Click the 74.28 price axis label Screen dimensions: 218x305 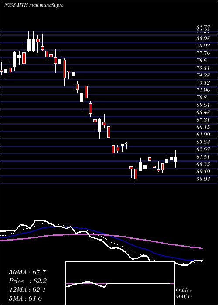(x=203, y=75)
